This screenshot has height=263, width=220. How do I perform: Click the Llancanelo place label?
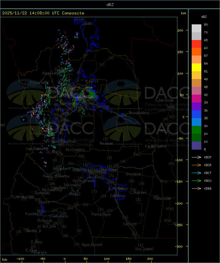coord(59,216)
